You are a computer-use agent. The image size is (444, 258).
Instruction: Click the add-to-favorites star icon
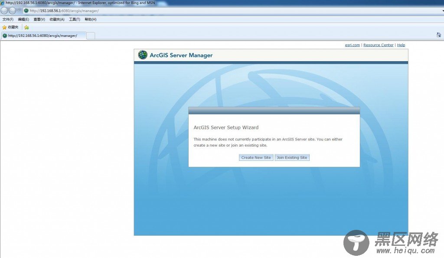(26, 27)
